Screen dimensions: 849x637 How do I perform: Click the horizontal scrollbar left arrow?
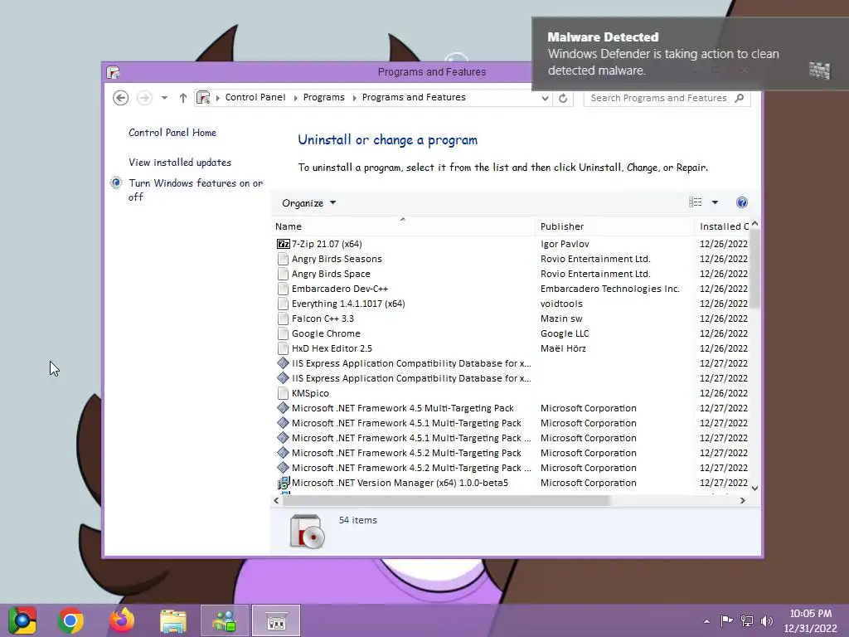[277, 500]
